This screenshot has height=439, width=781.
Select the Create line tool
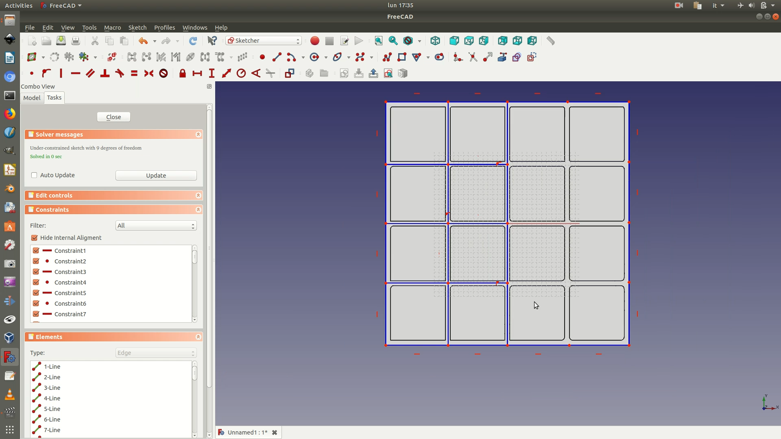point(277,57)
